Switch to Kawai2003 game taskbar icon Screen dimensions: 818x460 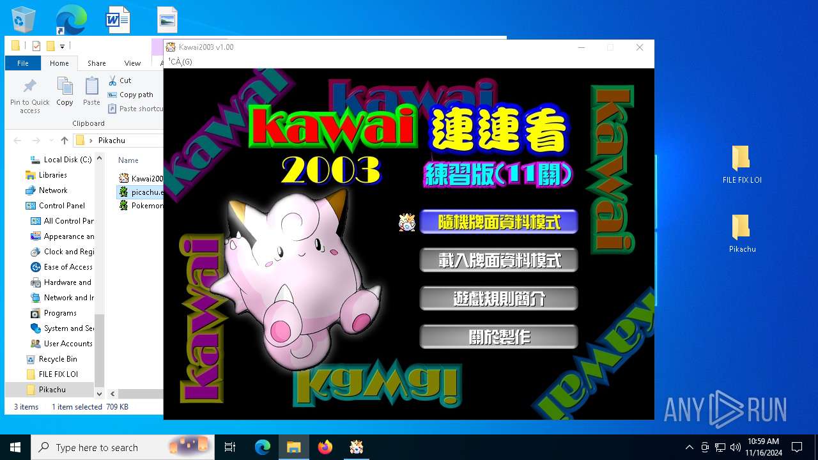[357, 447]
